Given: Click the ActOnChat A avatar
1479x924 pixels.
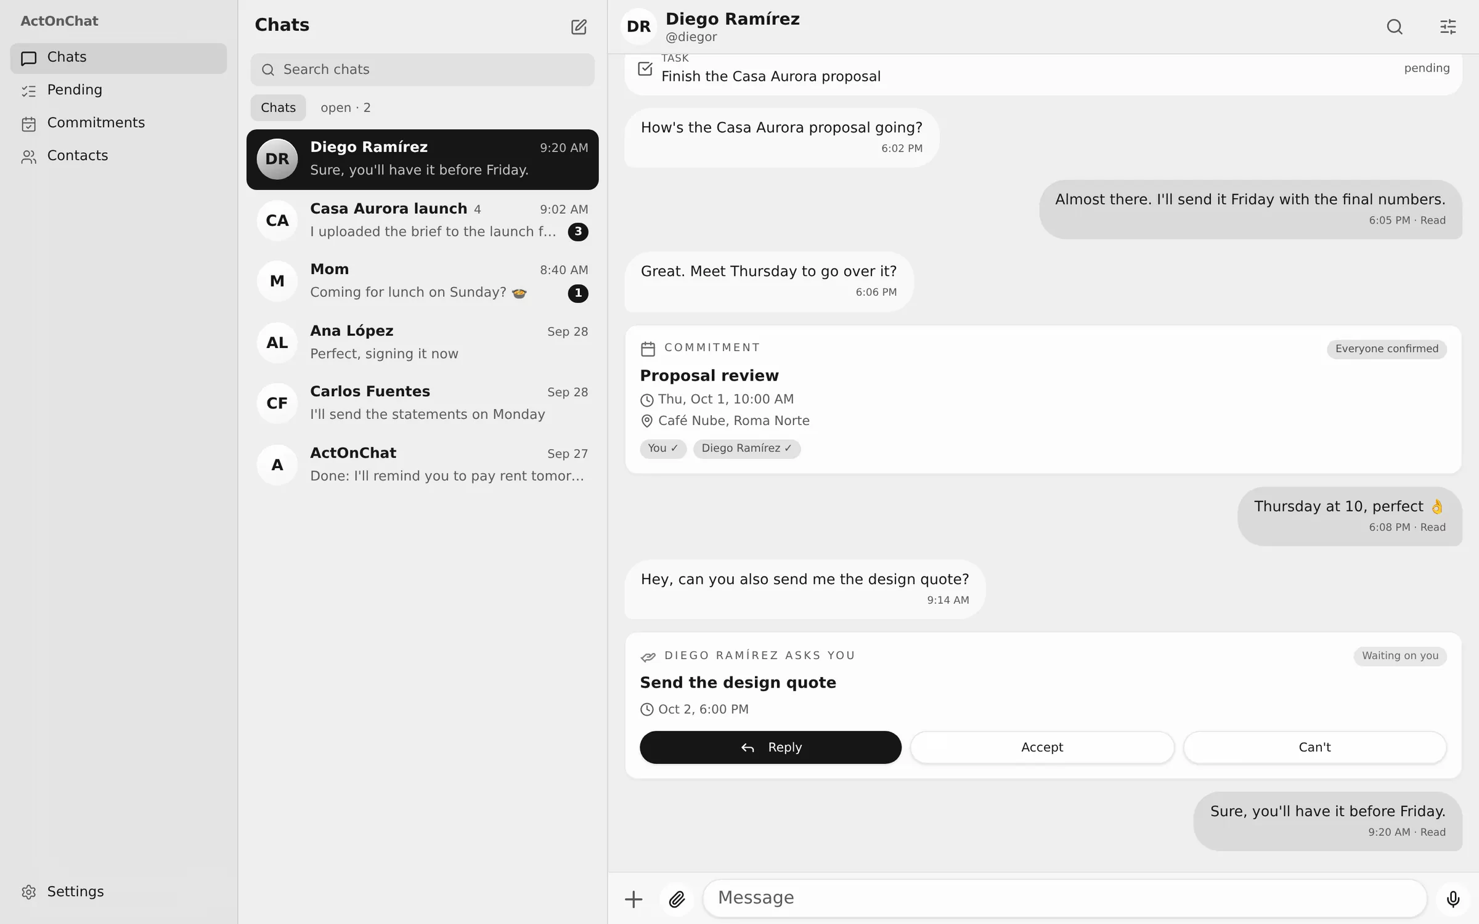Looking at the screenshot, I should coord(277,465).
